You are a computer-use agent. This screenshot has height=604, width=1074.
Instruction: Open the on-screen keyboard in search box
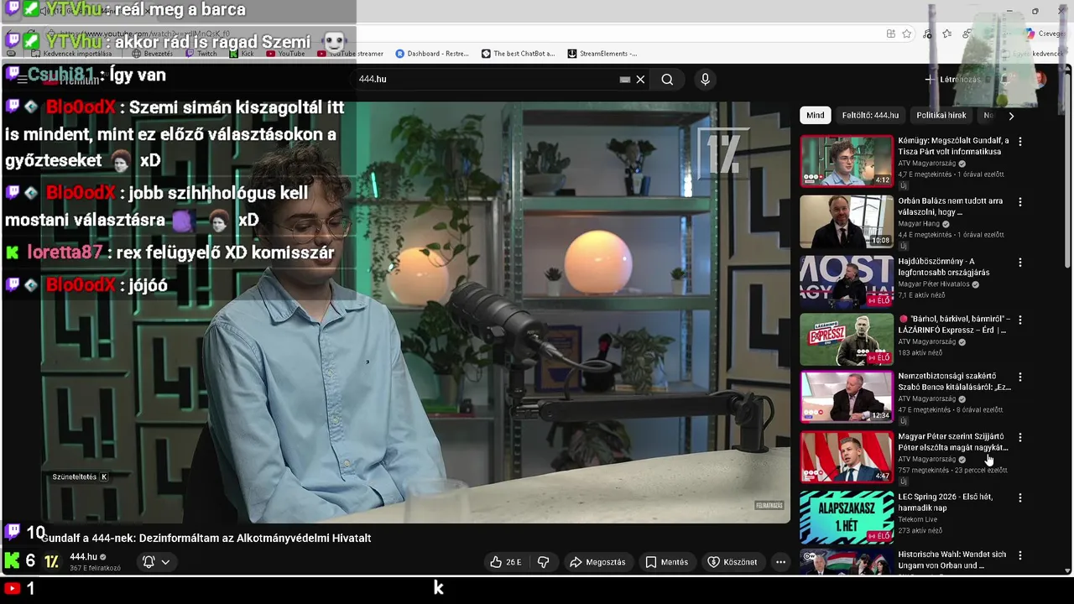click(624, 79)
